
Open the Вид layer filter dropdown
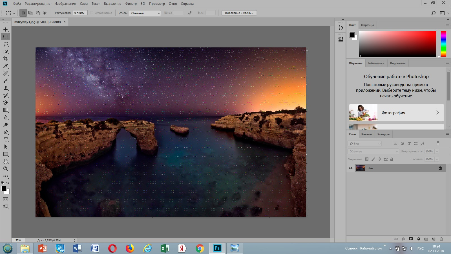[x=364, y=143]
